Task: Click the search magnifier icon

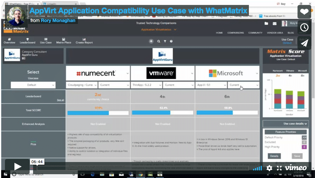Action: pyautogui.click(x=159, y=41)
